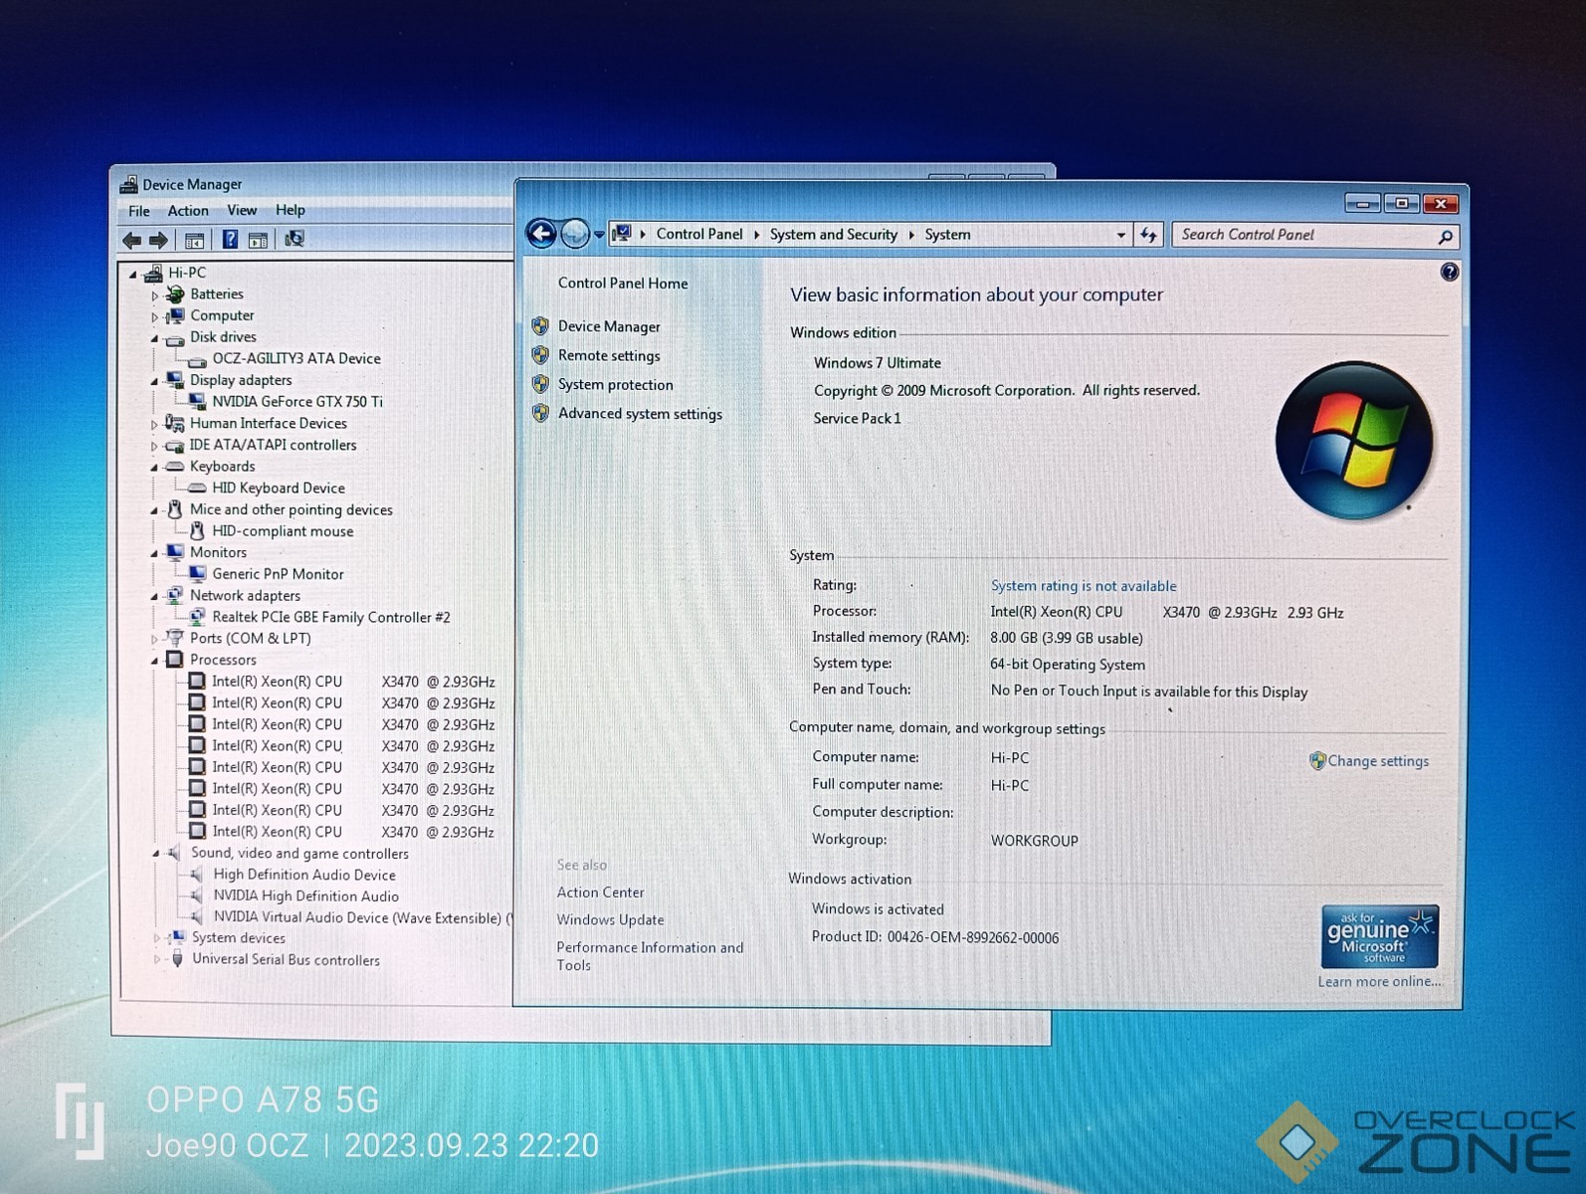
Task: Open recent pages dropdown beside Forward button
Action: click(x=599, y=236)
